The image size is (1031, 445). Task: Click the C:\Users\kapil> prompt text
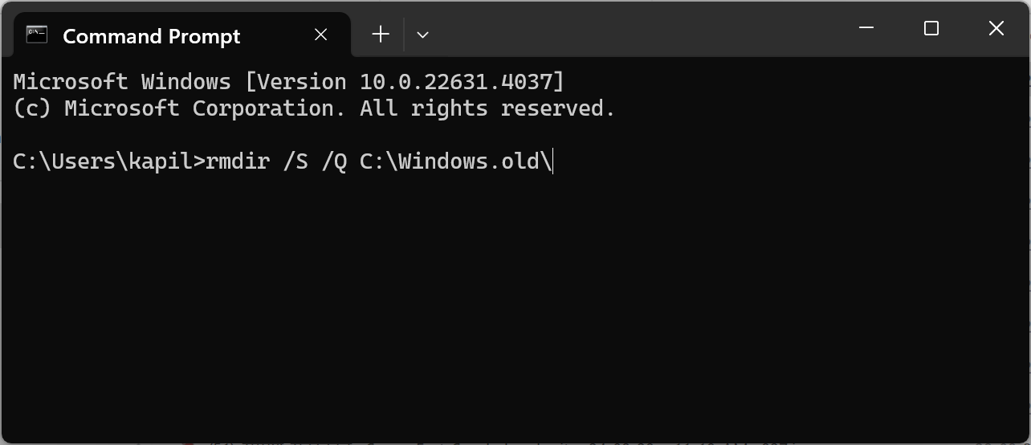point(108,161)
